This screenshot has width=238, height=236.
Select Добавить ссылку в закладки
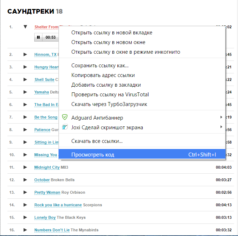(142, 85)
